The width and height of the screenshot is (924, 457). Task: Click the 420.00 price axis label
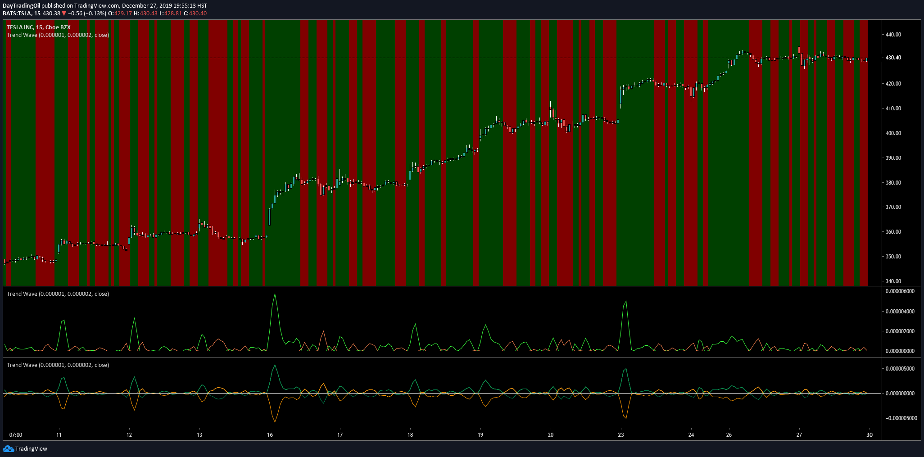click(893, 84)
